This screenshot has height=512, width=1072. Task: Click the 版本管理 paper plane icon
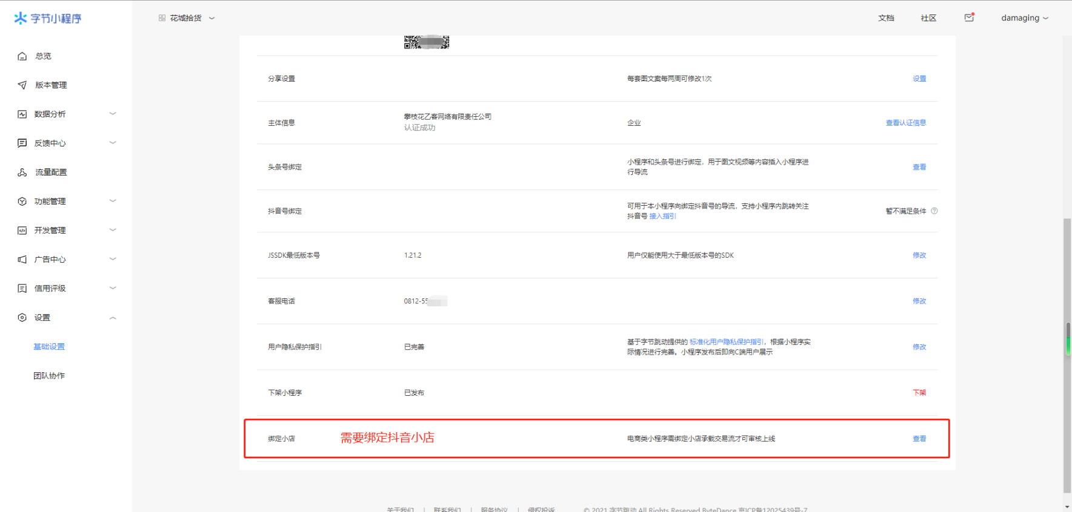tap(22, 85)
